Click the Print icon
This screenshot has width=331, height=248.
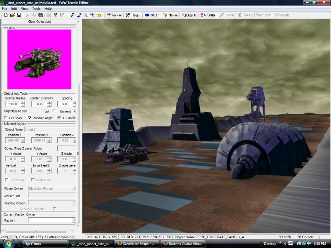[49, 15]
